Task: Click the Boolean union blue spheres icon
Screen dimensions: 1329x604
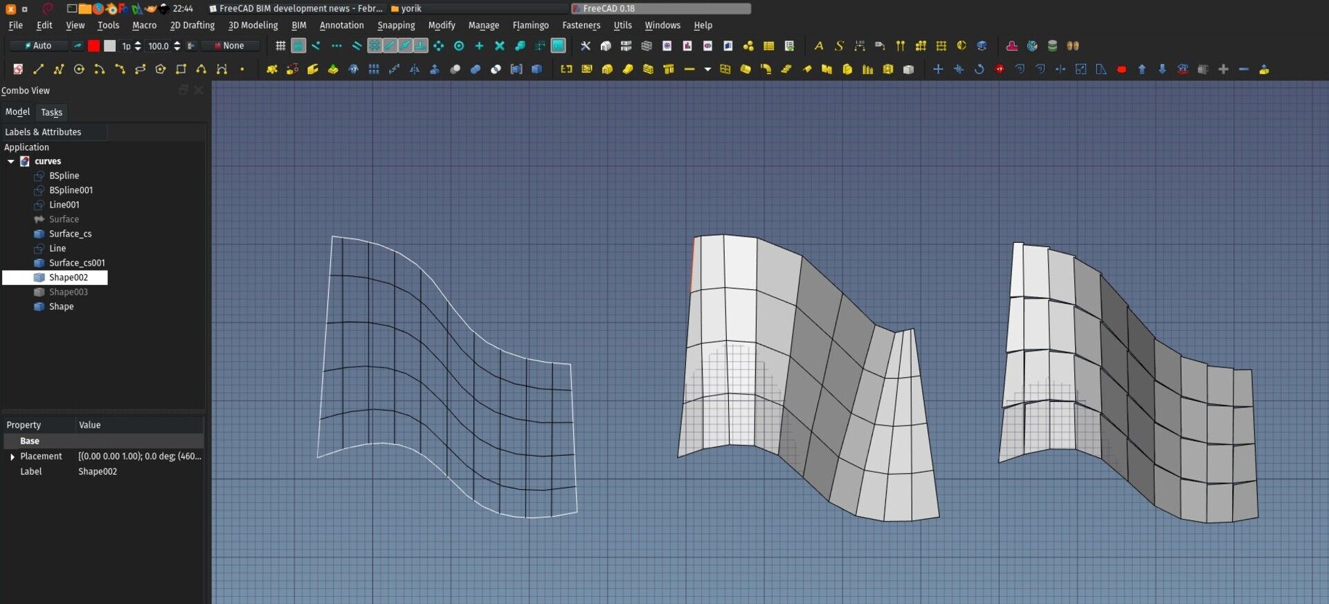Action: pos(475,69)
